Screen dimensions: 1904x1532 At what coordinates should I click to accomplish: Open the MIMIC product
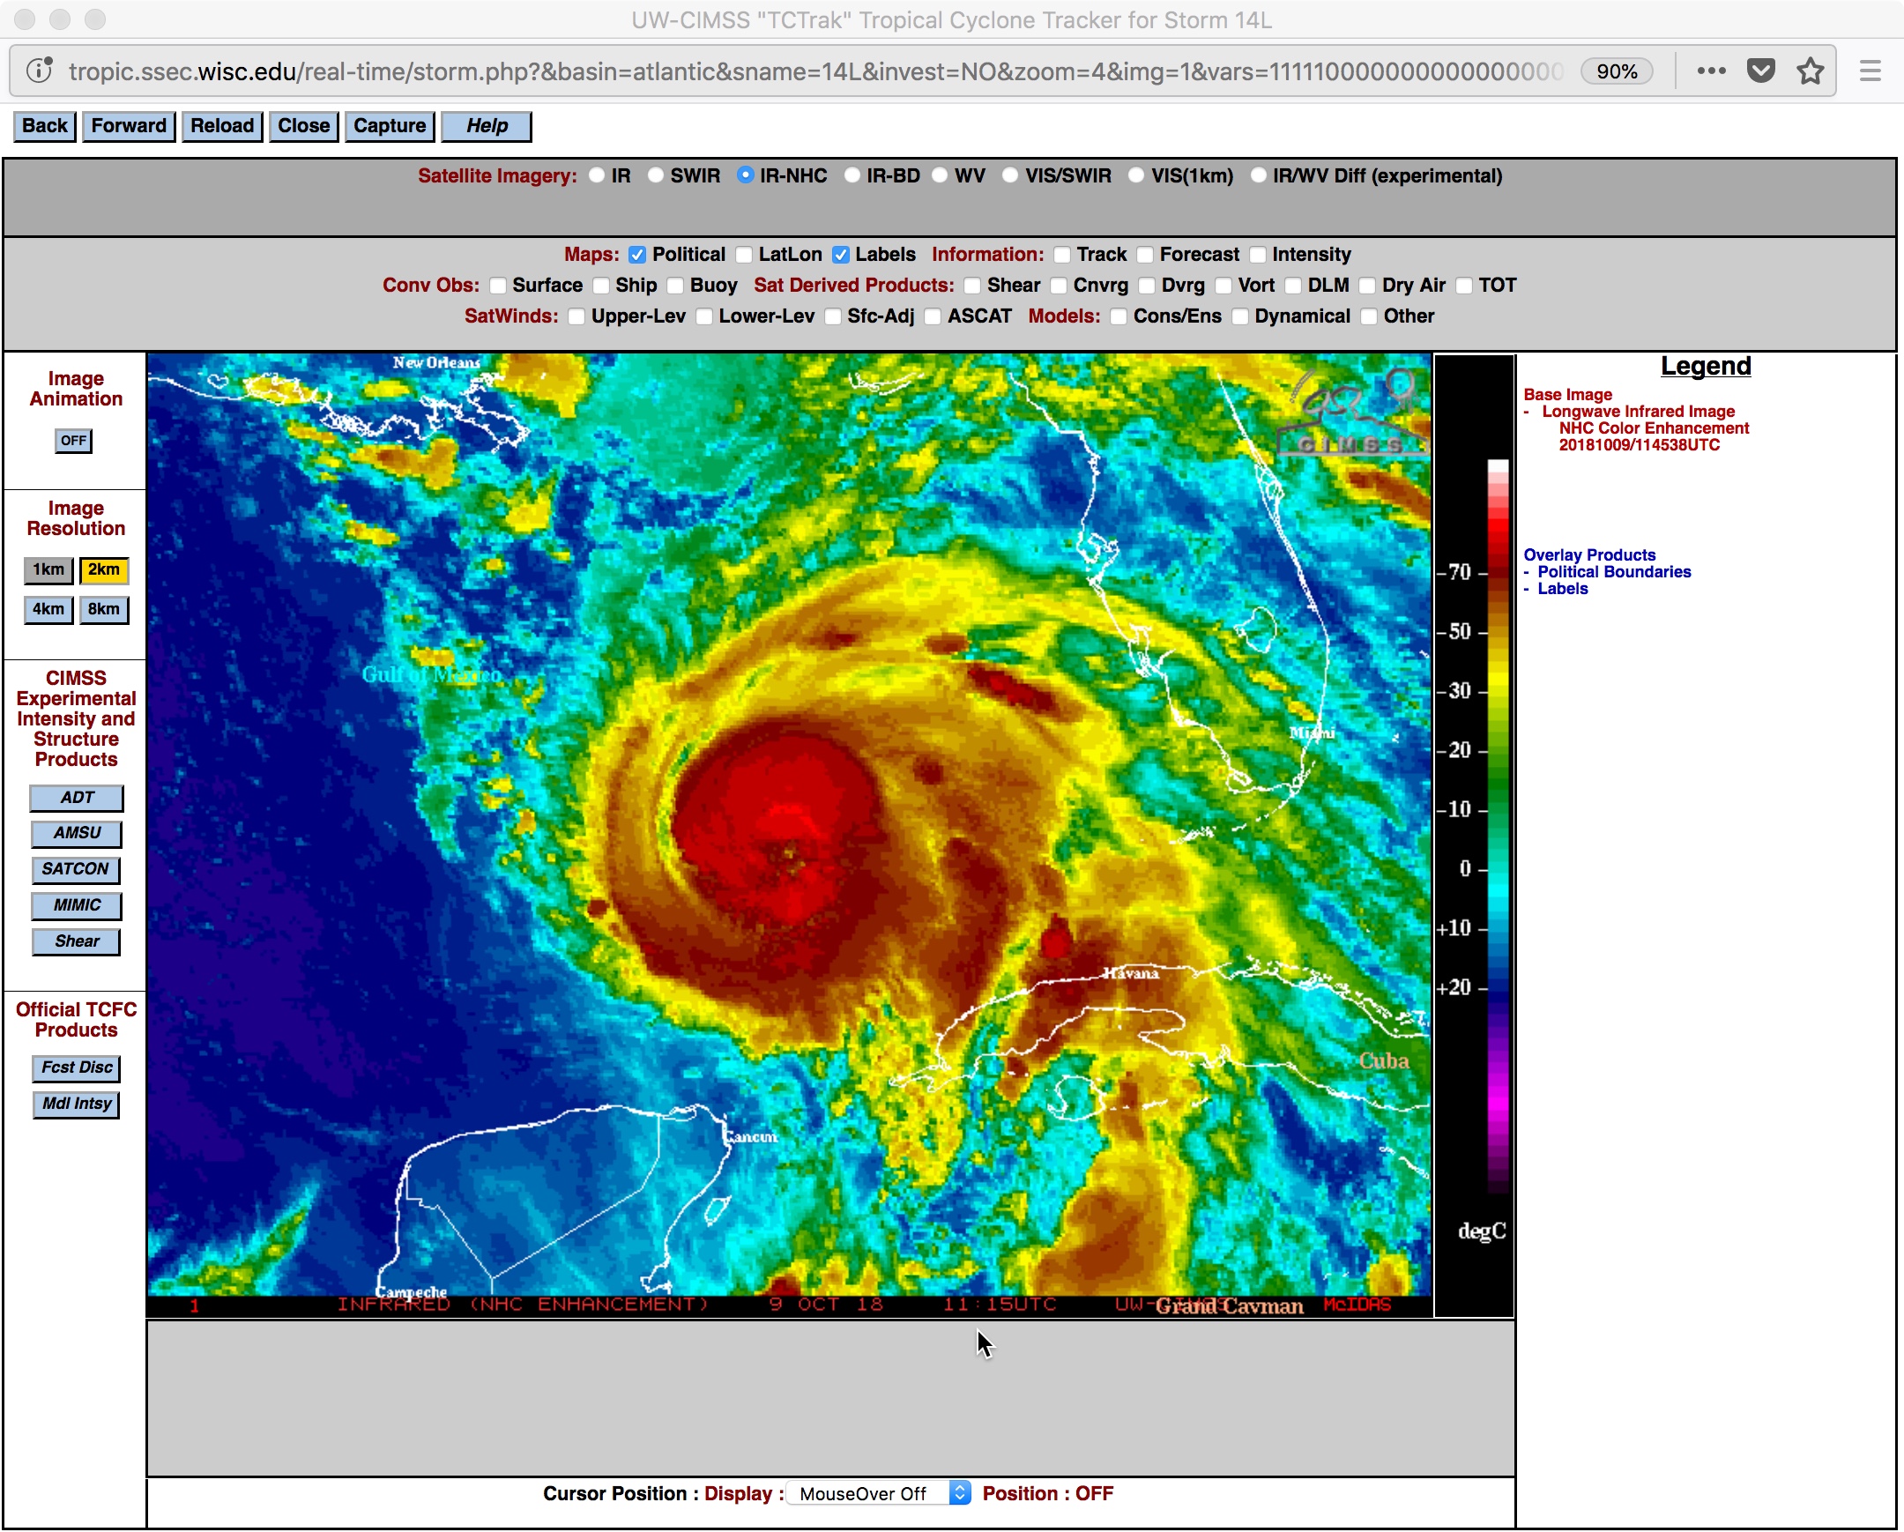coord(77,906)
